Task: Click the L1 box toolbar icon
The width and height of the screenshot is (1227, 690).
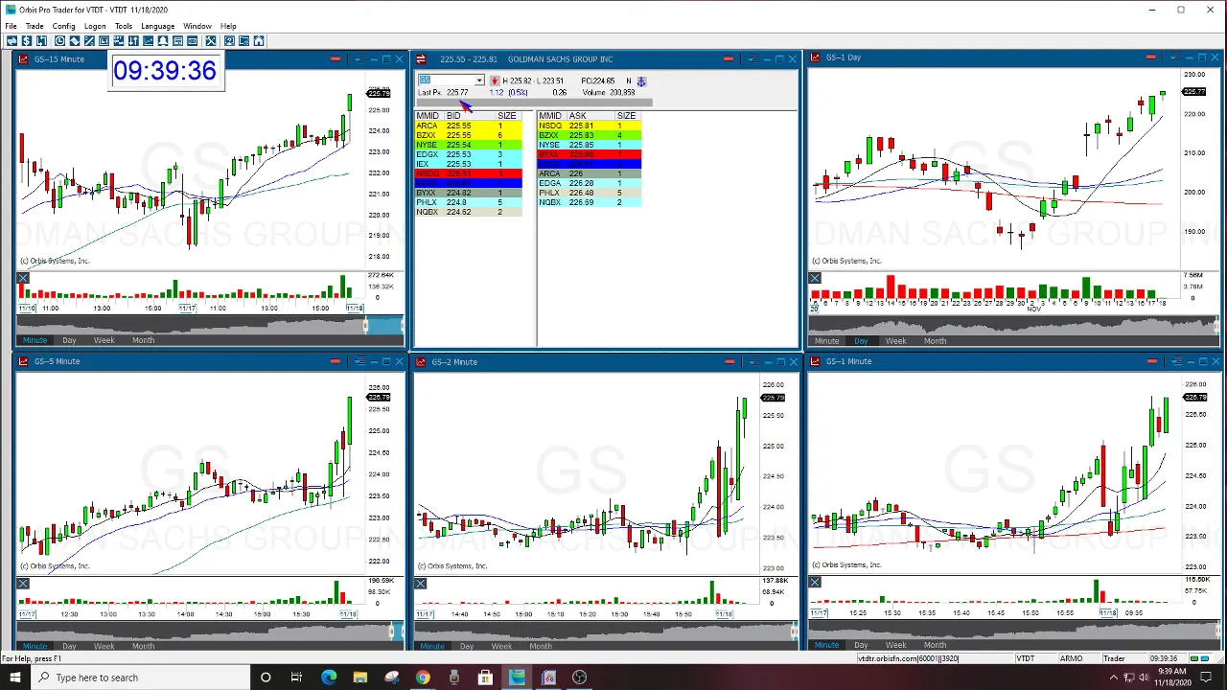Action: point(104,41)
